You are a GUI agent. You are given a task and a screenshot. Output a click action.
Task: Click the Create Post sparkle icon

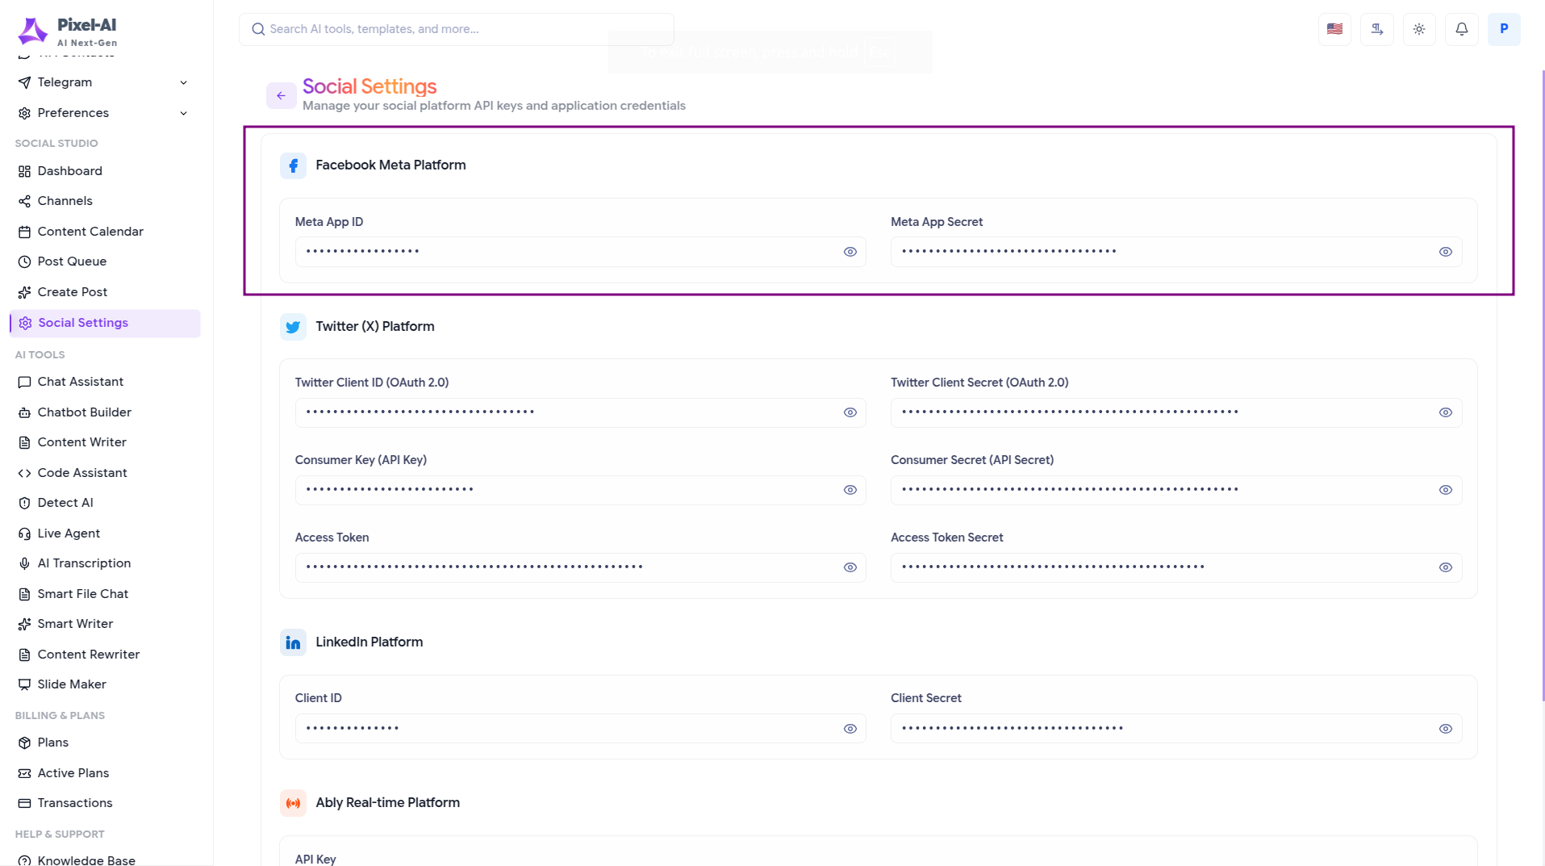pos(25,292)
